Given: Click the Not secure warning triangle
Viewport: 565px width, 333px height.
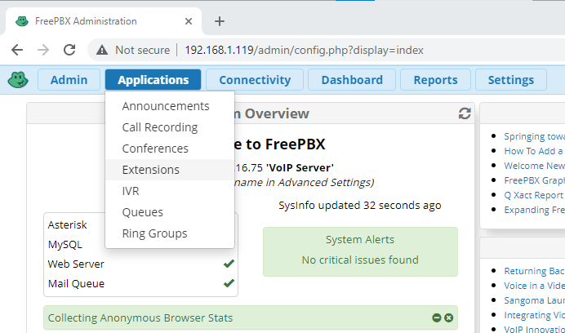Looking at the screenshot, I should pos(102,50).
